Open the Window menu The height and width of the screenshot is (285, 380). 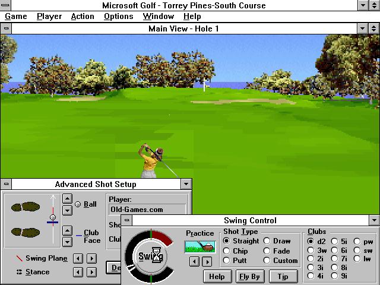[159, 17]
